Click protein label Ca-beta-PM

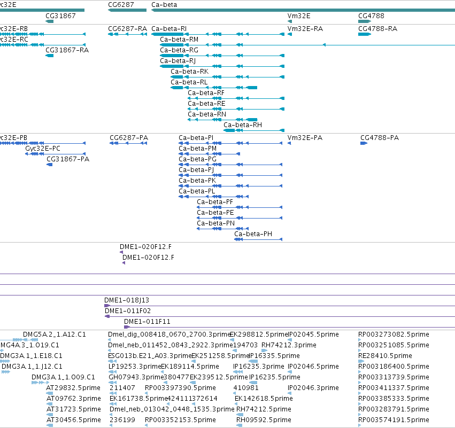click(198, 149)
